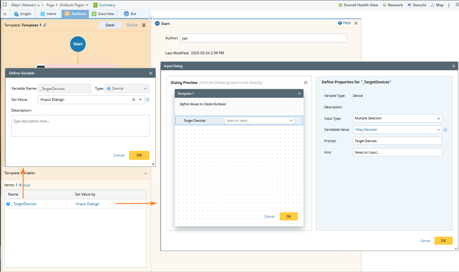The width and height of the screenshot is (459, 272).
Task: Click the Description text area
Action: tap(80, 126)
